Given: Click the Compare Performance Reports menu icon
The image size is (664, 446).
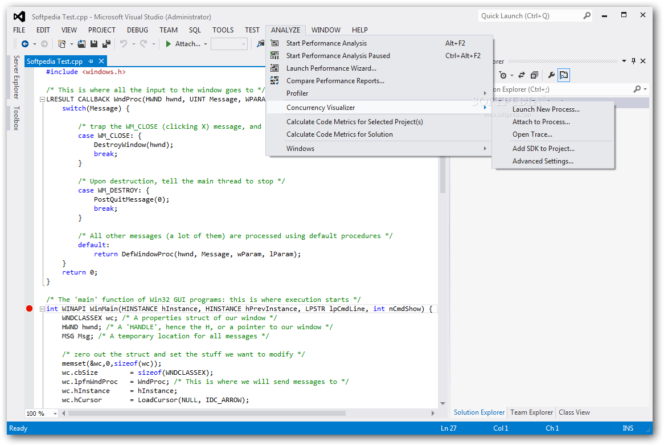Looking at the screenshot, I should [275, 80].
